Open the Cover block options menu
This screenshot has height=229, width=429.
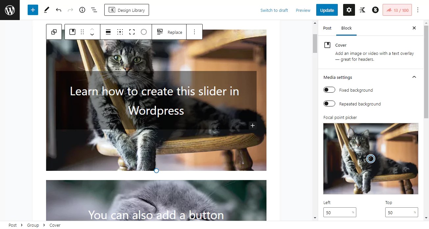point(194,32)
